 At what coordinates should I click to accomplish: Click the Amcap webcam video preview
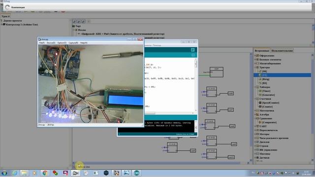[x=91, y=84]
